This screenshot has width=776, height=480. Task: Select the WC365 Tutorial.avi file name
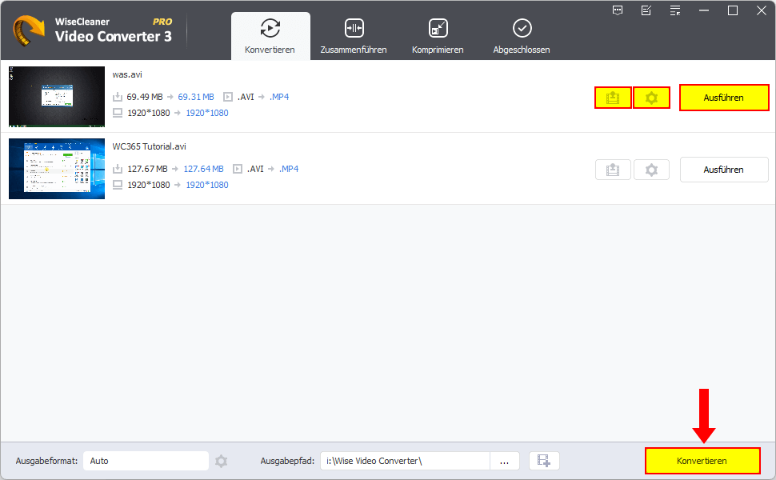pos(150,146)
